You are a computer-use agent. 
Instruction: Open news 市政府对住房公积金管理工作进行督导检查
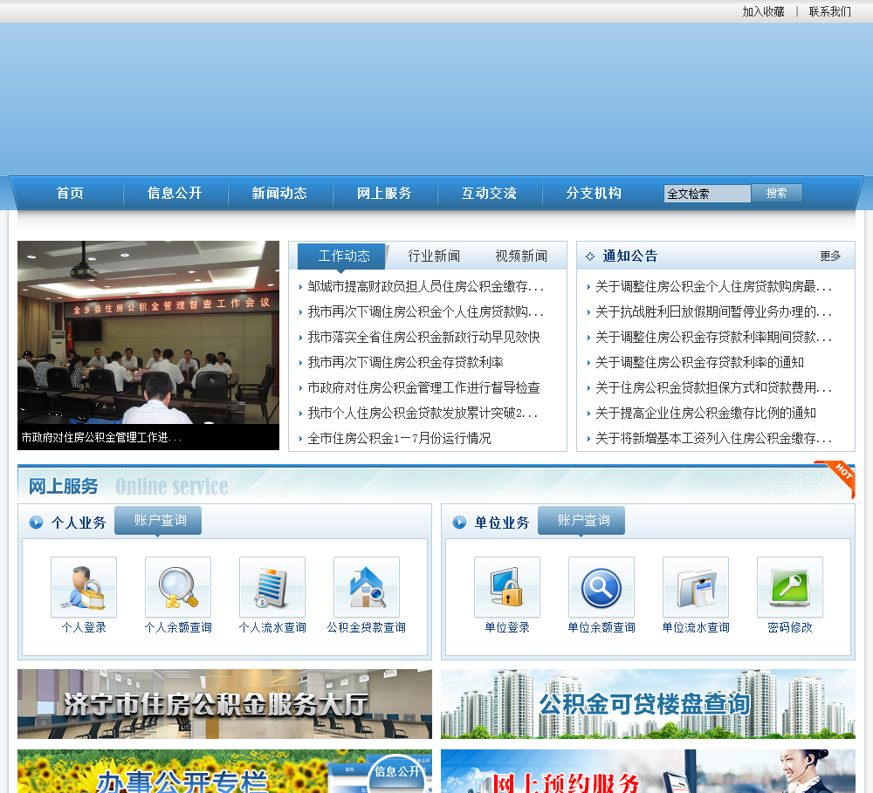(423, 388)
